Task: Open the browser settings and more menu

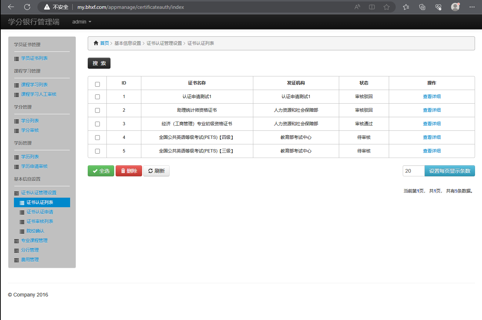Action: tap(472, 7)
